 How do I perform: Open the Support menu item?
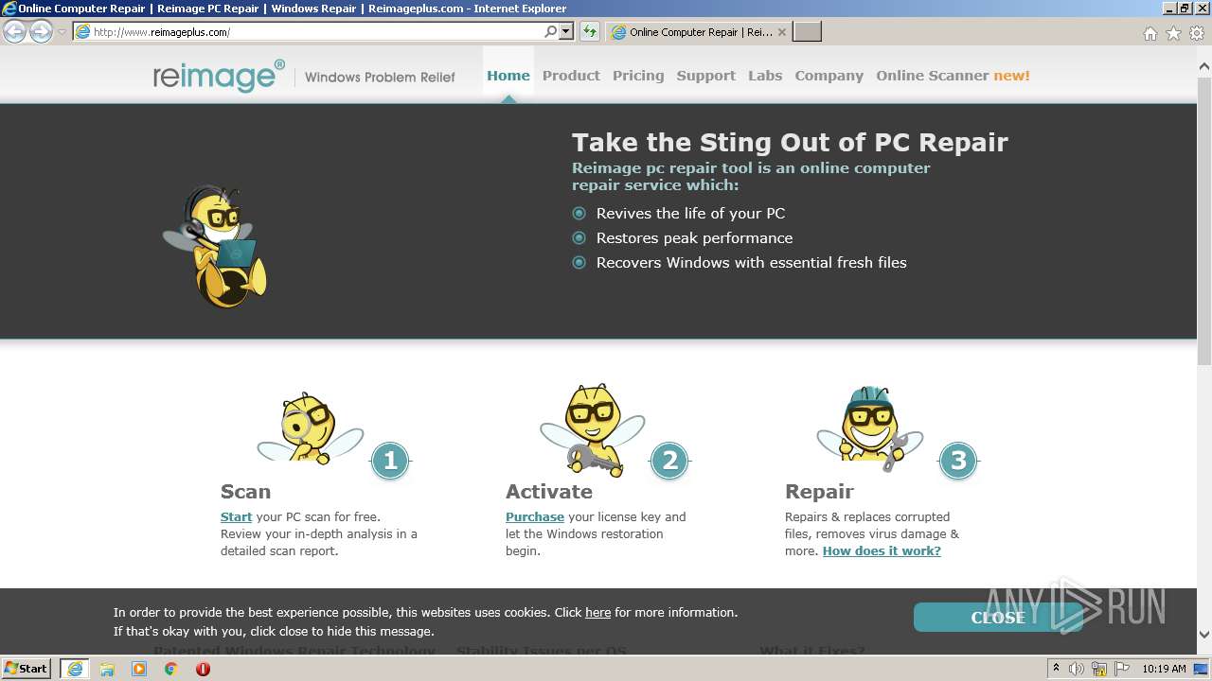pos(705,76)
